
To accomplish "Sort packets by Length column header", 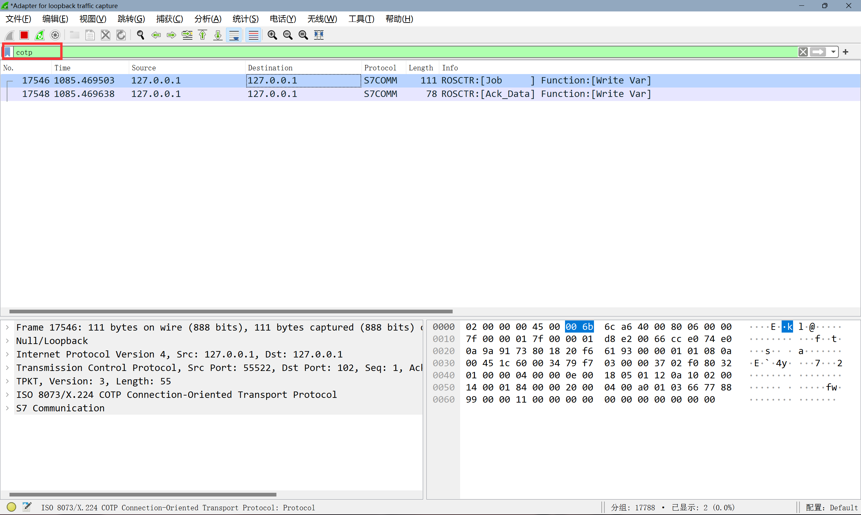I will 423,68.
